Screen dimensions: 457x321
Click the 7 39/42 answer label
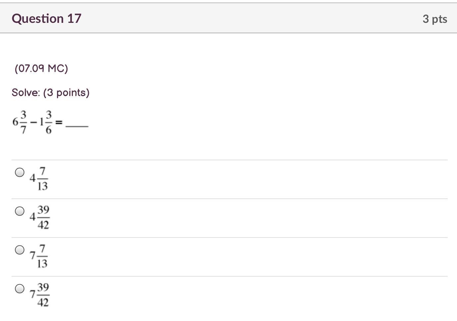pyautogui.click(x=39, y=295)
